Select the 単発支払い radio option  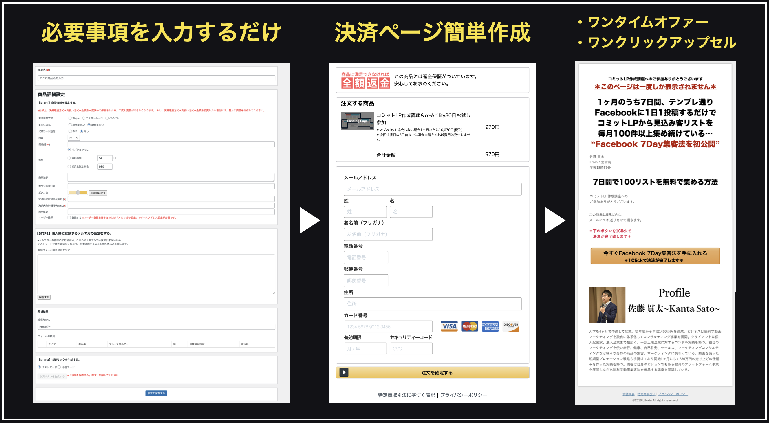pos(70,125)
